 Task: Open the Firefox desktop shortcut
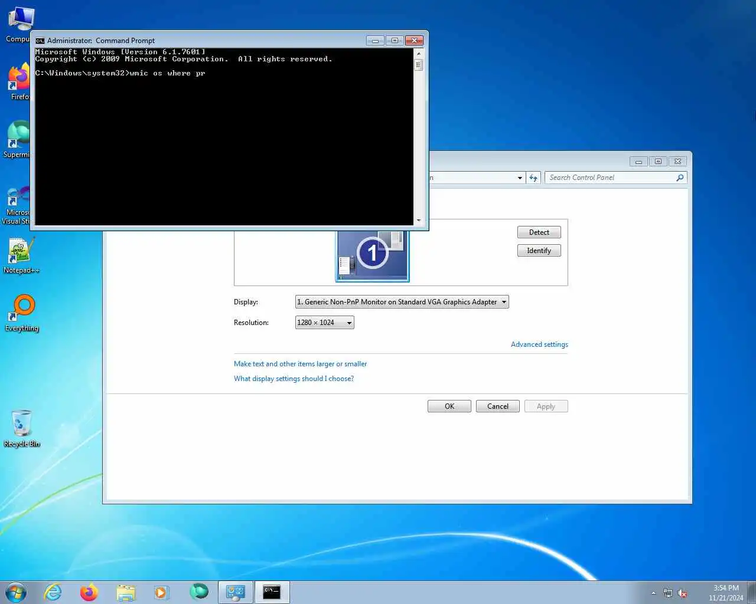[x=18, y=81]
